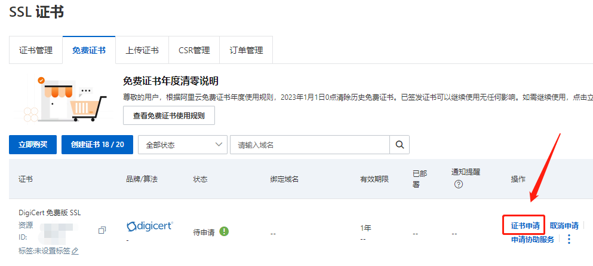This screenshot has height=266, width=593.
Task: Click the green 待申请 status icon
Action: click(x=224, y=231)
